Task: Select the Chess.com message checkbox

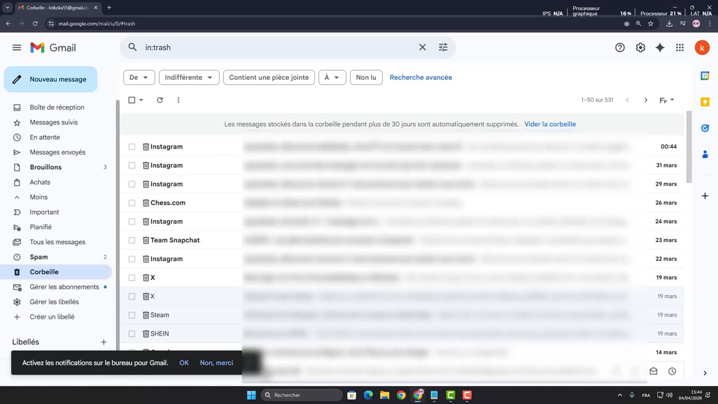Action: [x=132, y=203]
